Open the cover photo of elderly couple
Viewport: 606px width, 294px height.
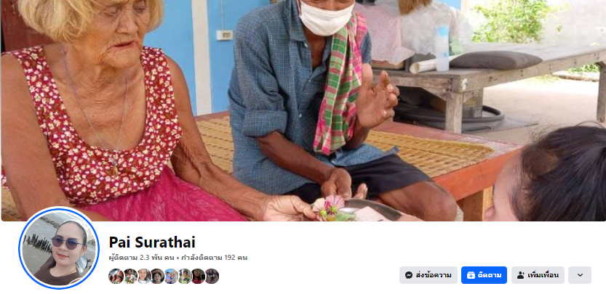tap(303, 110)
